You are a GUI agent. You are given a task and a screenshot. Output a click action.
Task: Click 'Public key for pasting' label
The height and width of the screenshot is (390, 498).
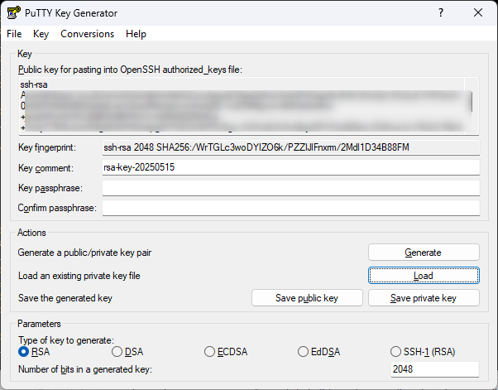[x=130, y=70]
